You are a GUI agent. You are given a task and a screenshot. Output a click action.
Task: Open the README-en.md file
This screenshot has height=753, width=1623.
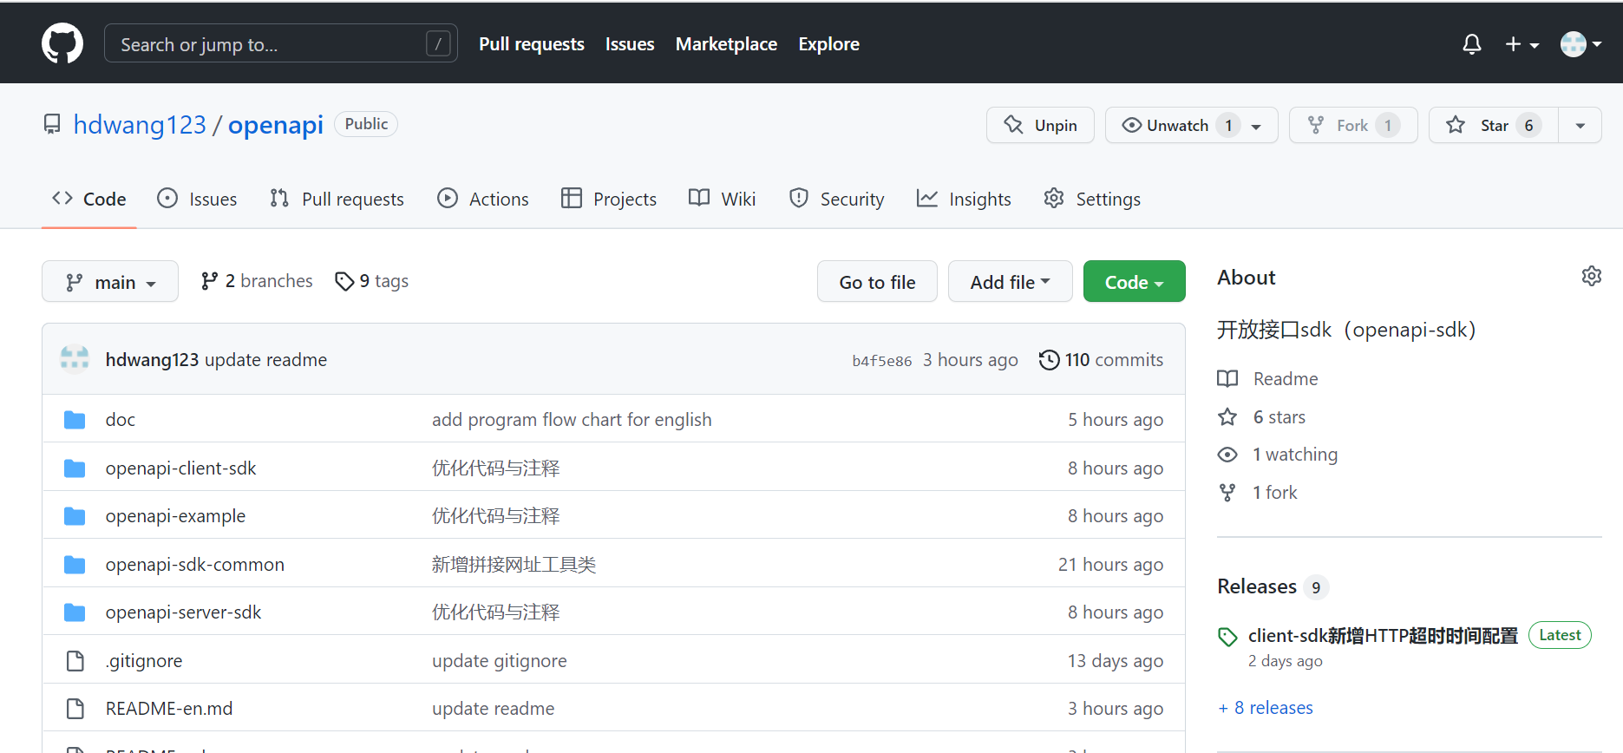[169, 709]
